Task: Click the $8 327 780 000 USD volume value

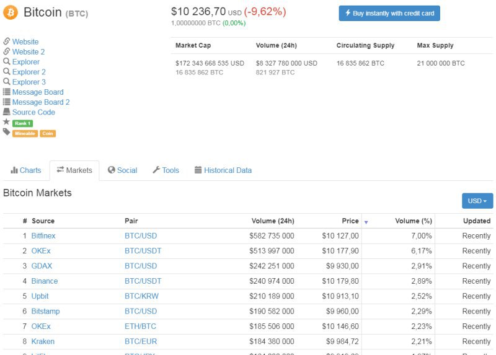Action: pyautogui.click(x=286, y=63)
